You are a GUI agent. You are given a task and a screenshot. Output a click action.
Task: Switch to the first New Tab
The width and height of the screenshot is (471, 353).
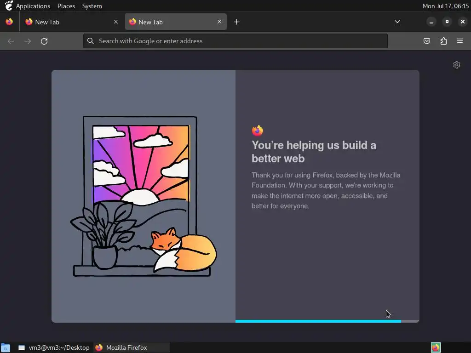click(72, 22)
